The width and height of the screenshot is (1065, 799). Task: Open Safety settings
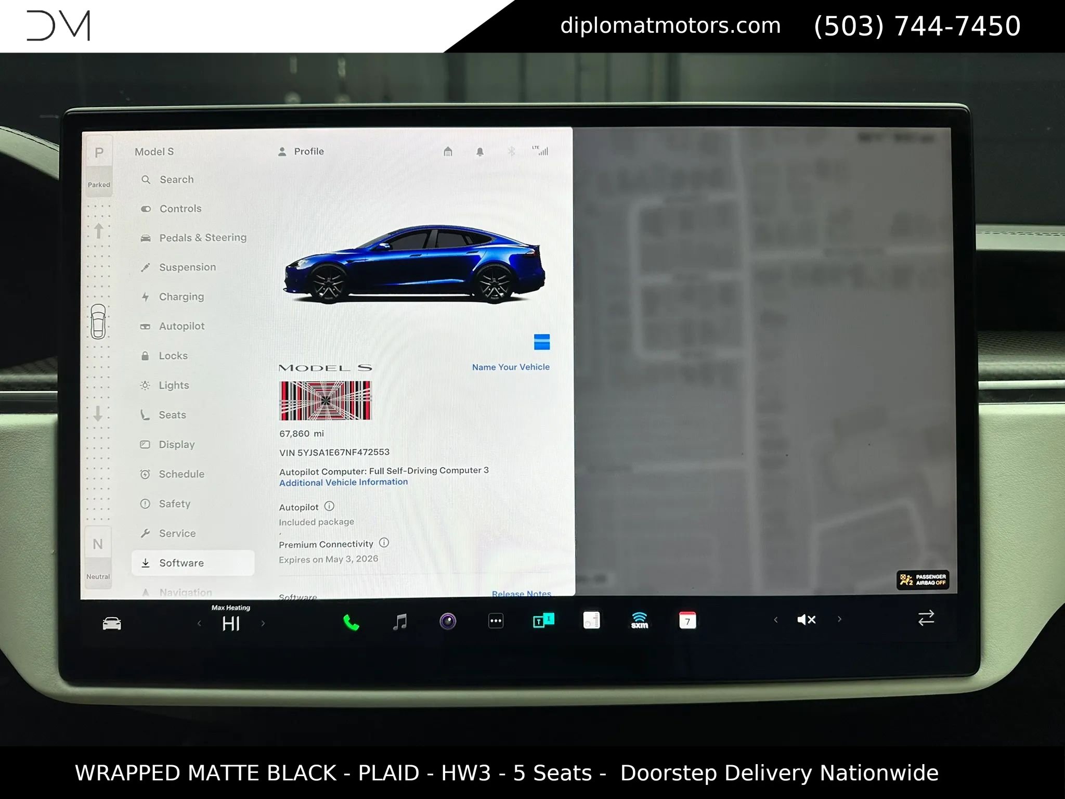tap(165, 504)
